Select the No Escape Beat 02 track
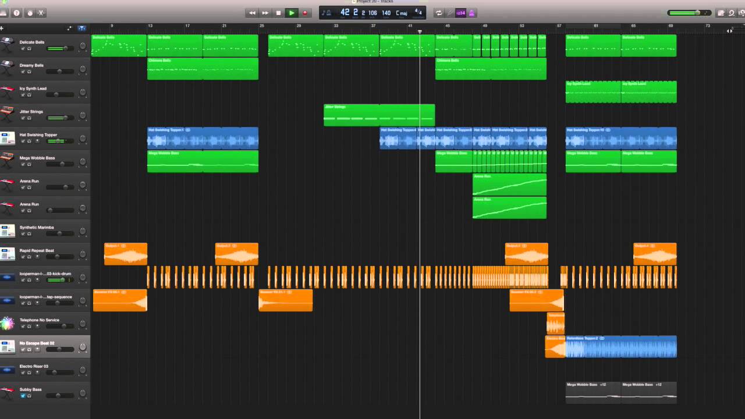The image size is (745, 419). coord(45,347)
